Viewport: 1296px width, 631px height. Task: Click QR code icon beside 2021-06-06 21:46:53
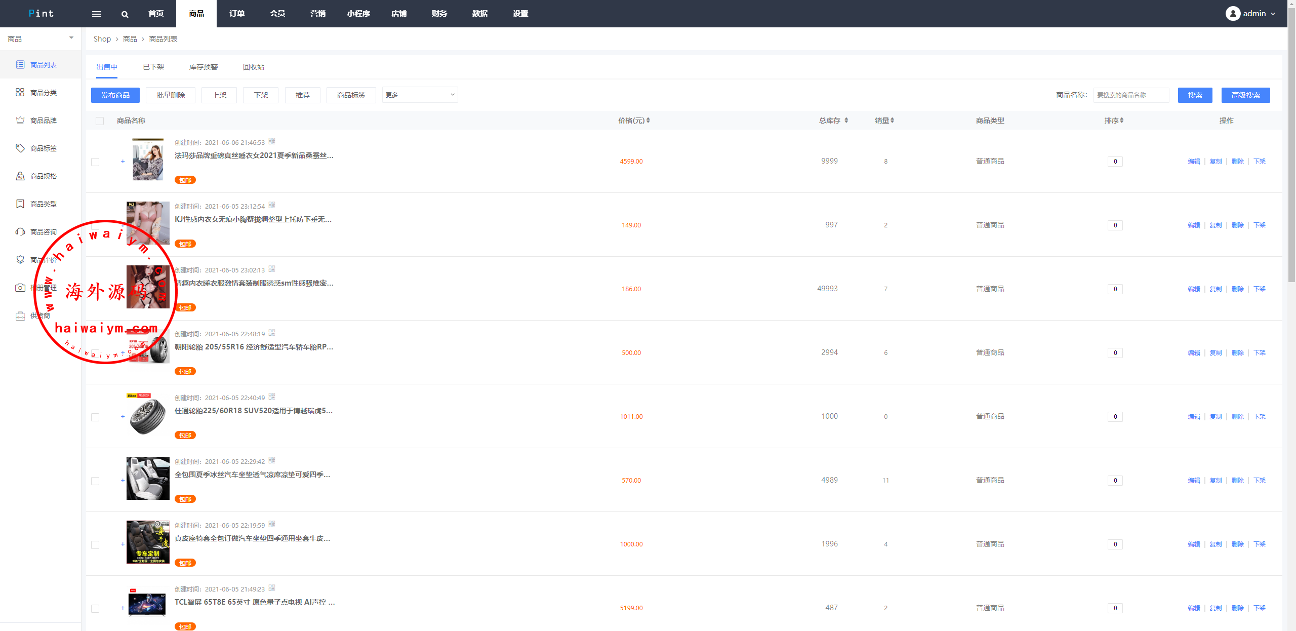pos(272,141)
